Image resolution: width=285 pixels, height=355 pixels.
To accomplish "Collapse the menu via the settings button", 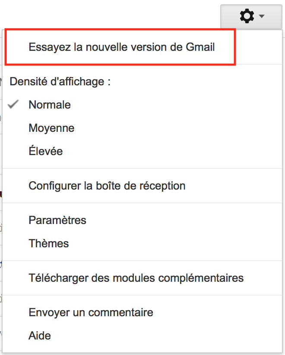I will click(251, 17).
